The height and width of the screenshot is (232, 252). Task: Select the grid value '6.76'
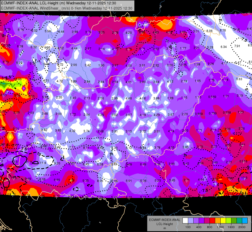(x=223, y=30)
